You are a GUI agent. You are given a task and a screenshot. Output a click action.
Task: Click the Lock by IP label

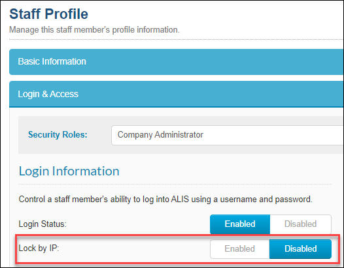pos(39,248)
